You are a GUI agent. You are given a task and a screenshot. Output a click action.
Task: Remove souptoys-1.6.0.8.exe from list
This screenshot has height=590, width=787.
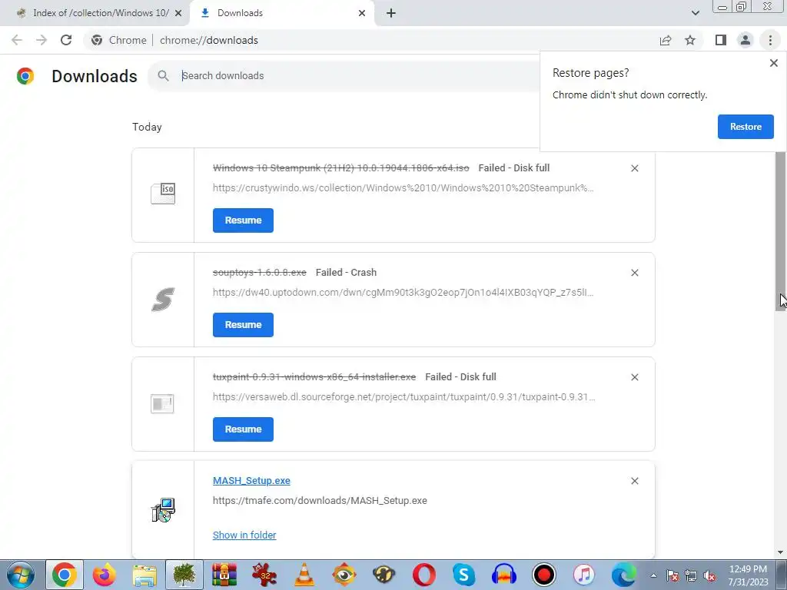coord(634,273)
